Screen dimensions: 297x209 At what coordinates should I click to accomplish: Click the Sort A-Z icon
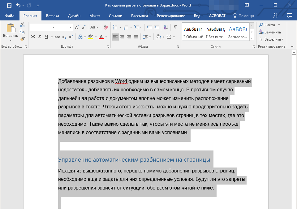(166, 27)
